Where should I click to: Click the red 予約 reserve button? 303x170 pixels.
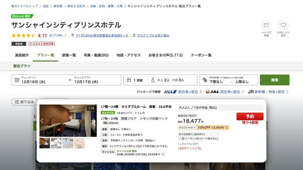(250, 117)
